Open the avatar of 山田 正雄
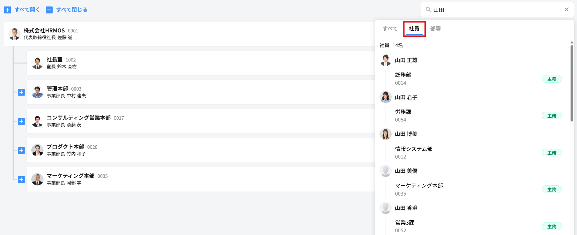The width and height of the screenshot is (577, 235). [386, 60]
